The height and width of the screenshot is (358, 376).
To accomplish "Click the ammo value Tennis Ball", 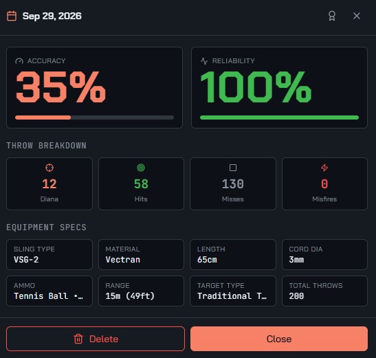I will [x=48, y=296].
